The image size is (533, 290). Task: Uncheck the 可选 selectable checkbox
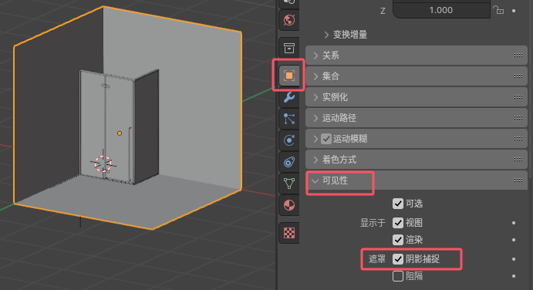pyautogui.click(x=398, y=204)
